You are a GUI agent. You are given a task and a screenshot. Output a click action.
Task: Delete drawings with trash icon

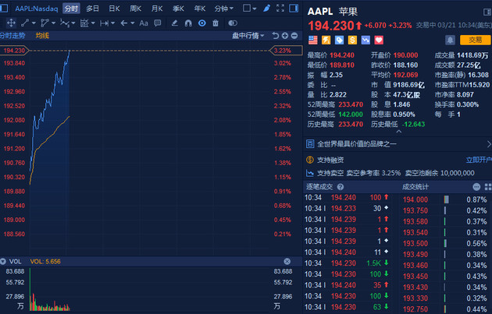tap(216, 23)
